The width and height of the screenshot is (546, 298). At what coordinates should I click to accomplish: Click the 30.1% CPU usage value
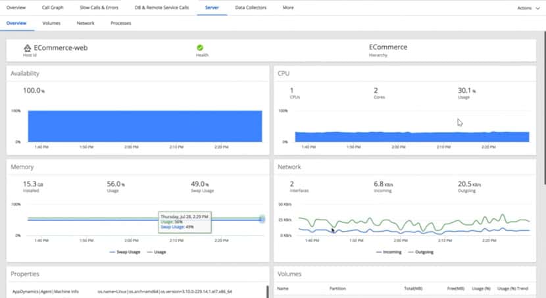coord(466,91)
